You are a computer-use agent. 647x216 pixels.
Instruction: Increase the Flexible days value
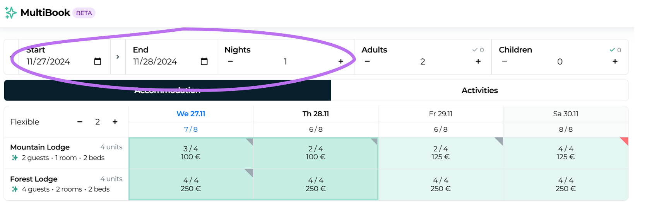click(115, 122)
